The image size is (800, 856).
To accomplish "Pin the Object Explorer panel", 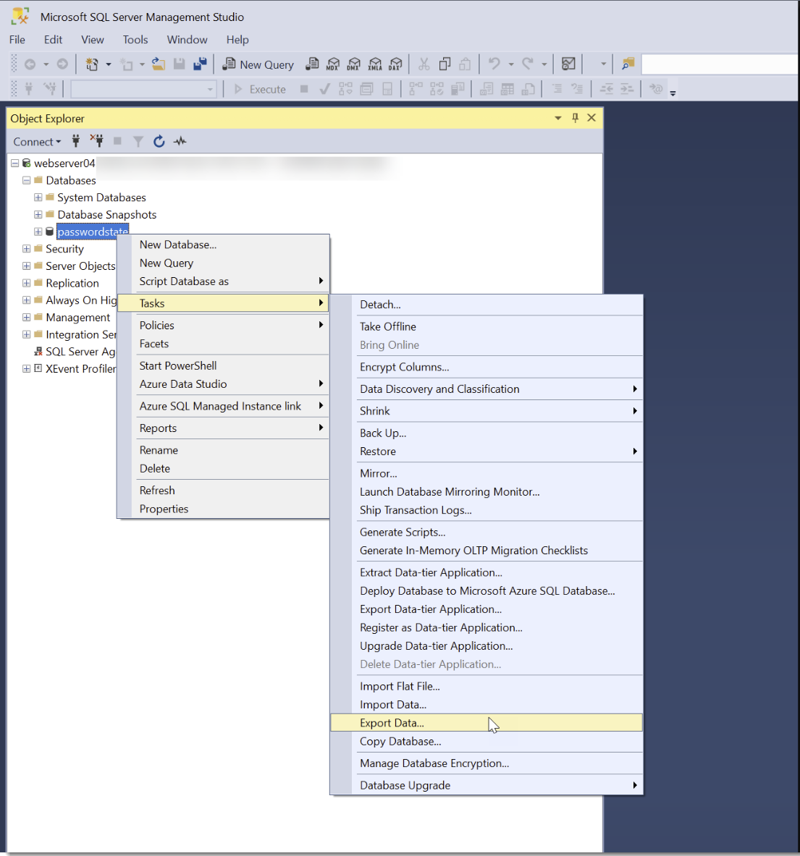I will click(575, 118).
